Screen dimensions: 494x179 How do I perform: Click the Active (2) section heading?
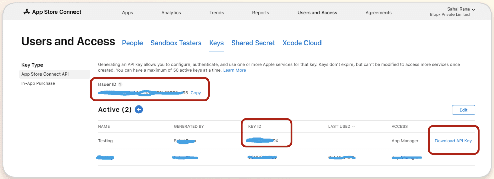pos(115,110)
